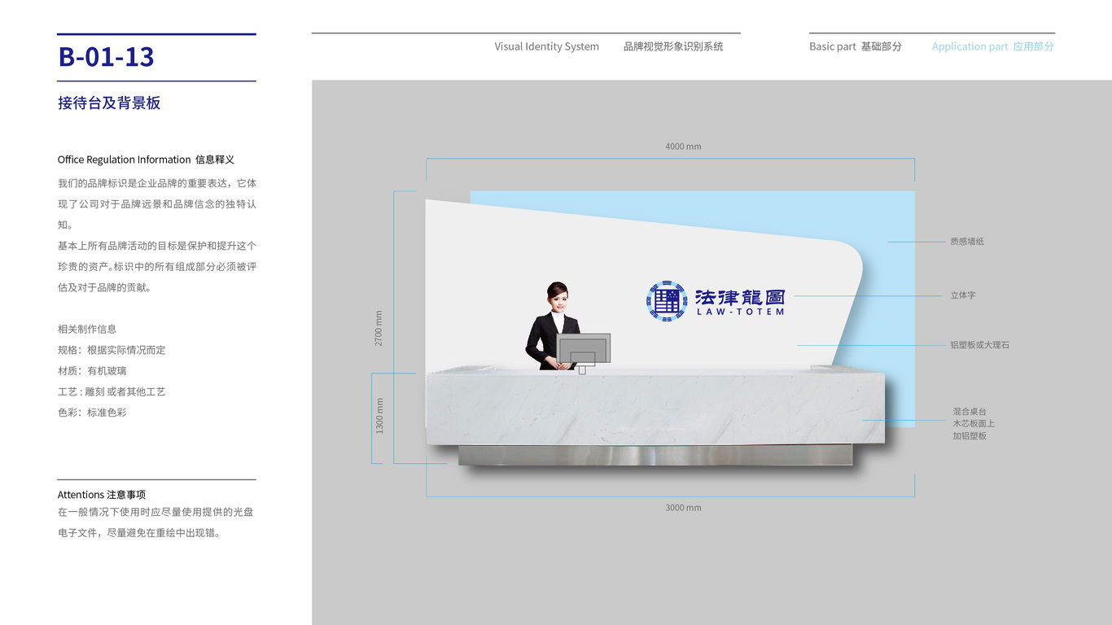Screen dimensions: 1112x625
Task: Click the 铝塑板或大理石 callout label
Action: (980, 345)
